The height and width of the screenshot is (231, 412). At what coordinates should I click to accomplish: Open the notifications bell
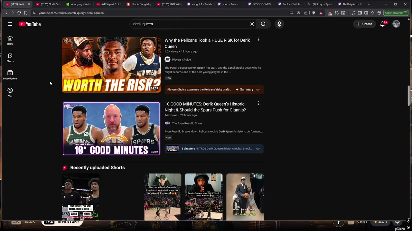[x=382, y=24]
